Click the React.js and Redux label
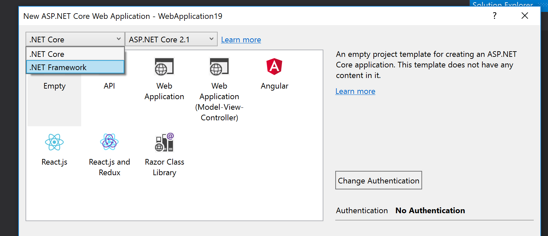 click(x=109, y=167)
